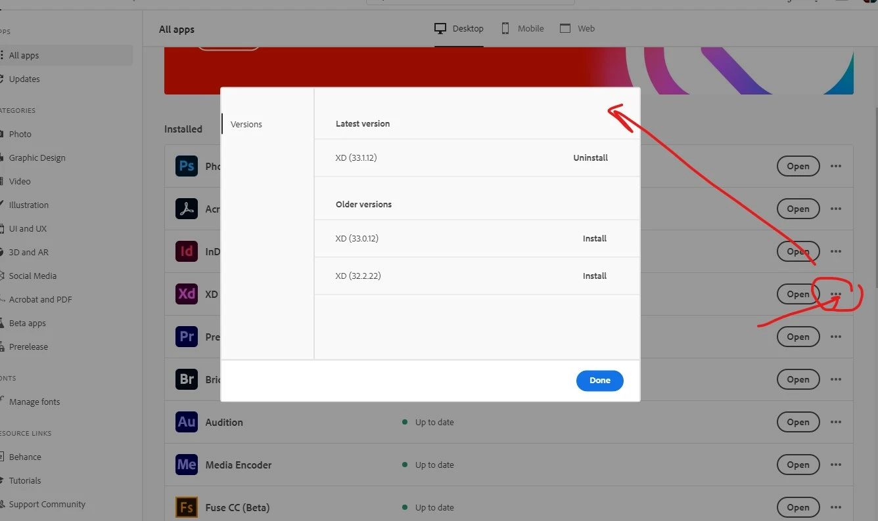Screen dimensions: 878x521
Task: Switch to the Web tab
Action: [x=577, y=29]
